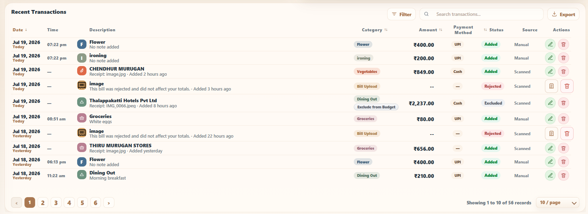
Task: Sort transactions by Date column
Action: point(20,30)
